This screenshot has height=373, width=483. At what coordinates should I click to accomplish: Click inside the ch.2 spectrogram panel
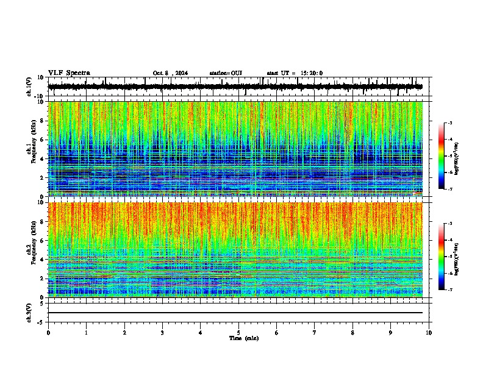(235, 250)
